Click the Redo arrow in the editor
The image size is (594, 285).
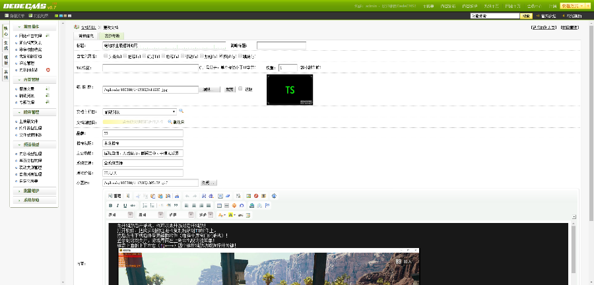click(x=195, y=196)
